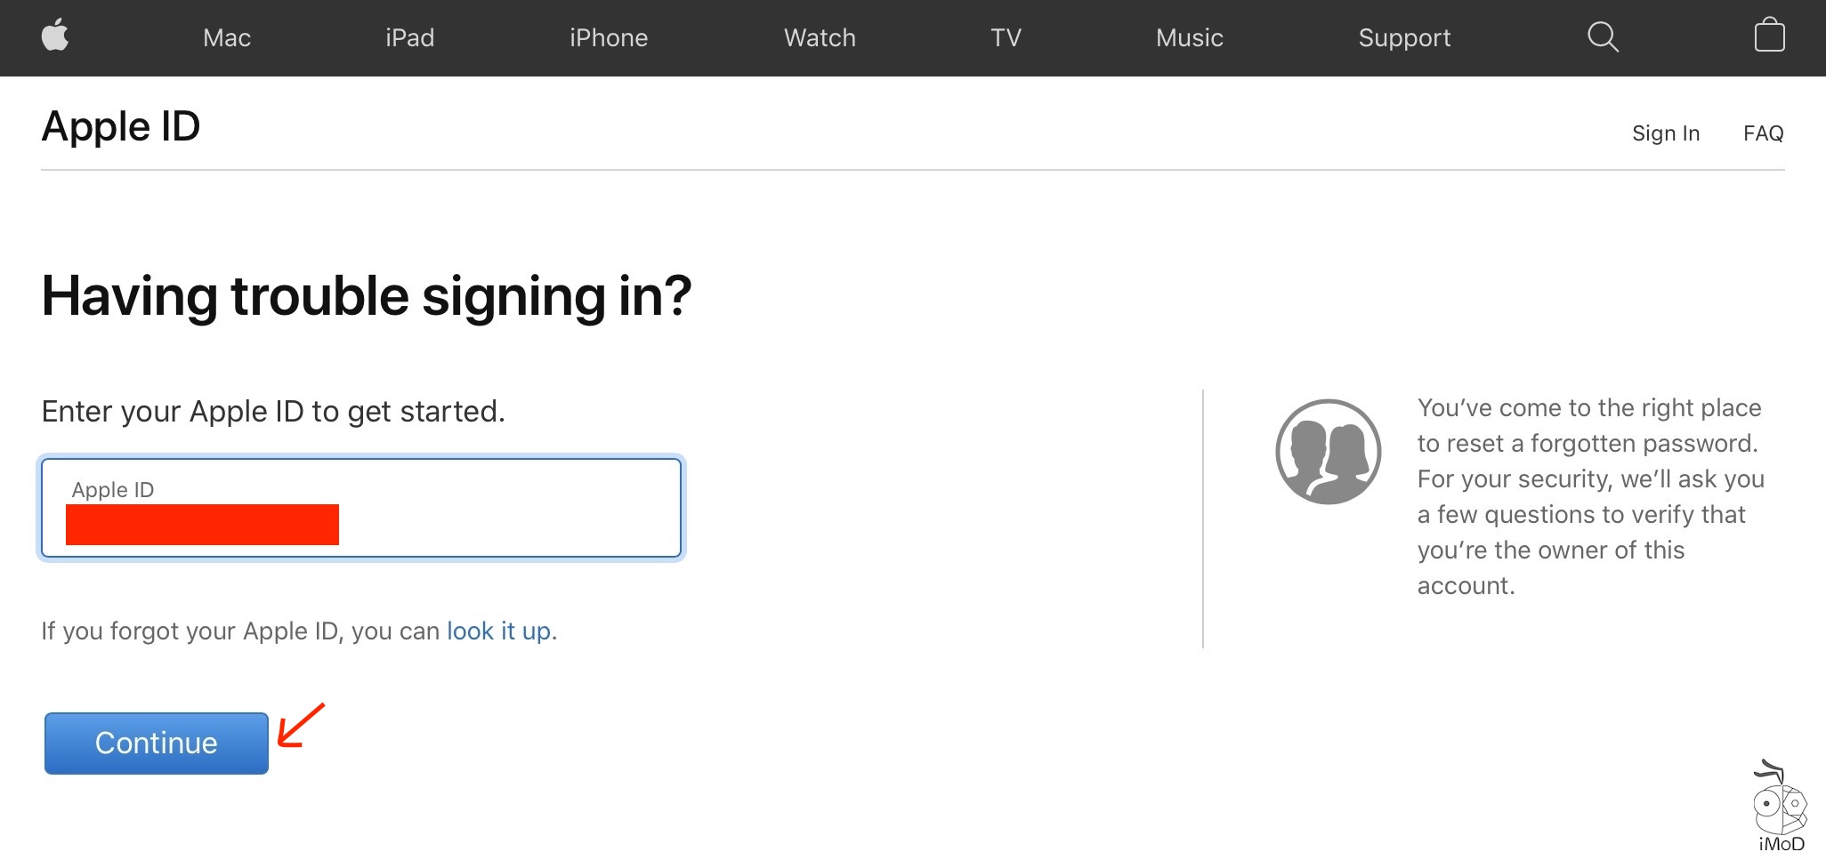Select iPhone in the top navigation

[x=609, y=37]
